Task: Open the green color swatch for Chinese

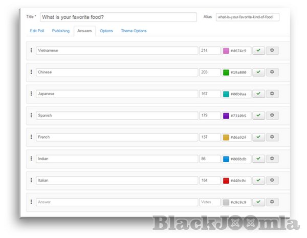Action: pos(226,72)
